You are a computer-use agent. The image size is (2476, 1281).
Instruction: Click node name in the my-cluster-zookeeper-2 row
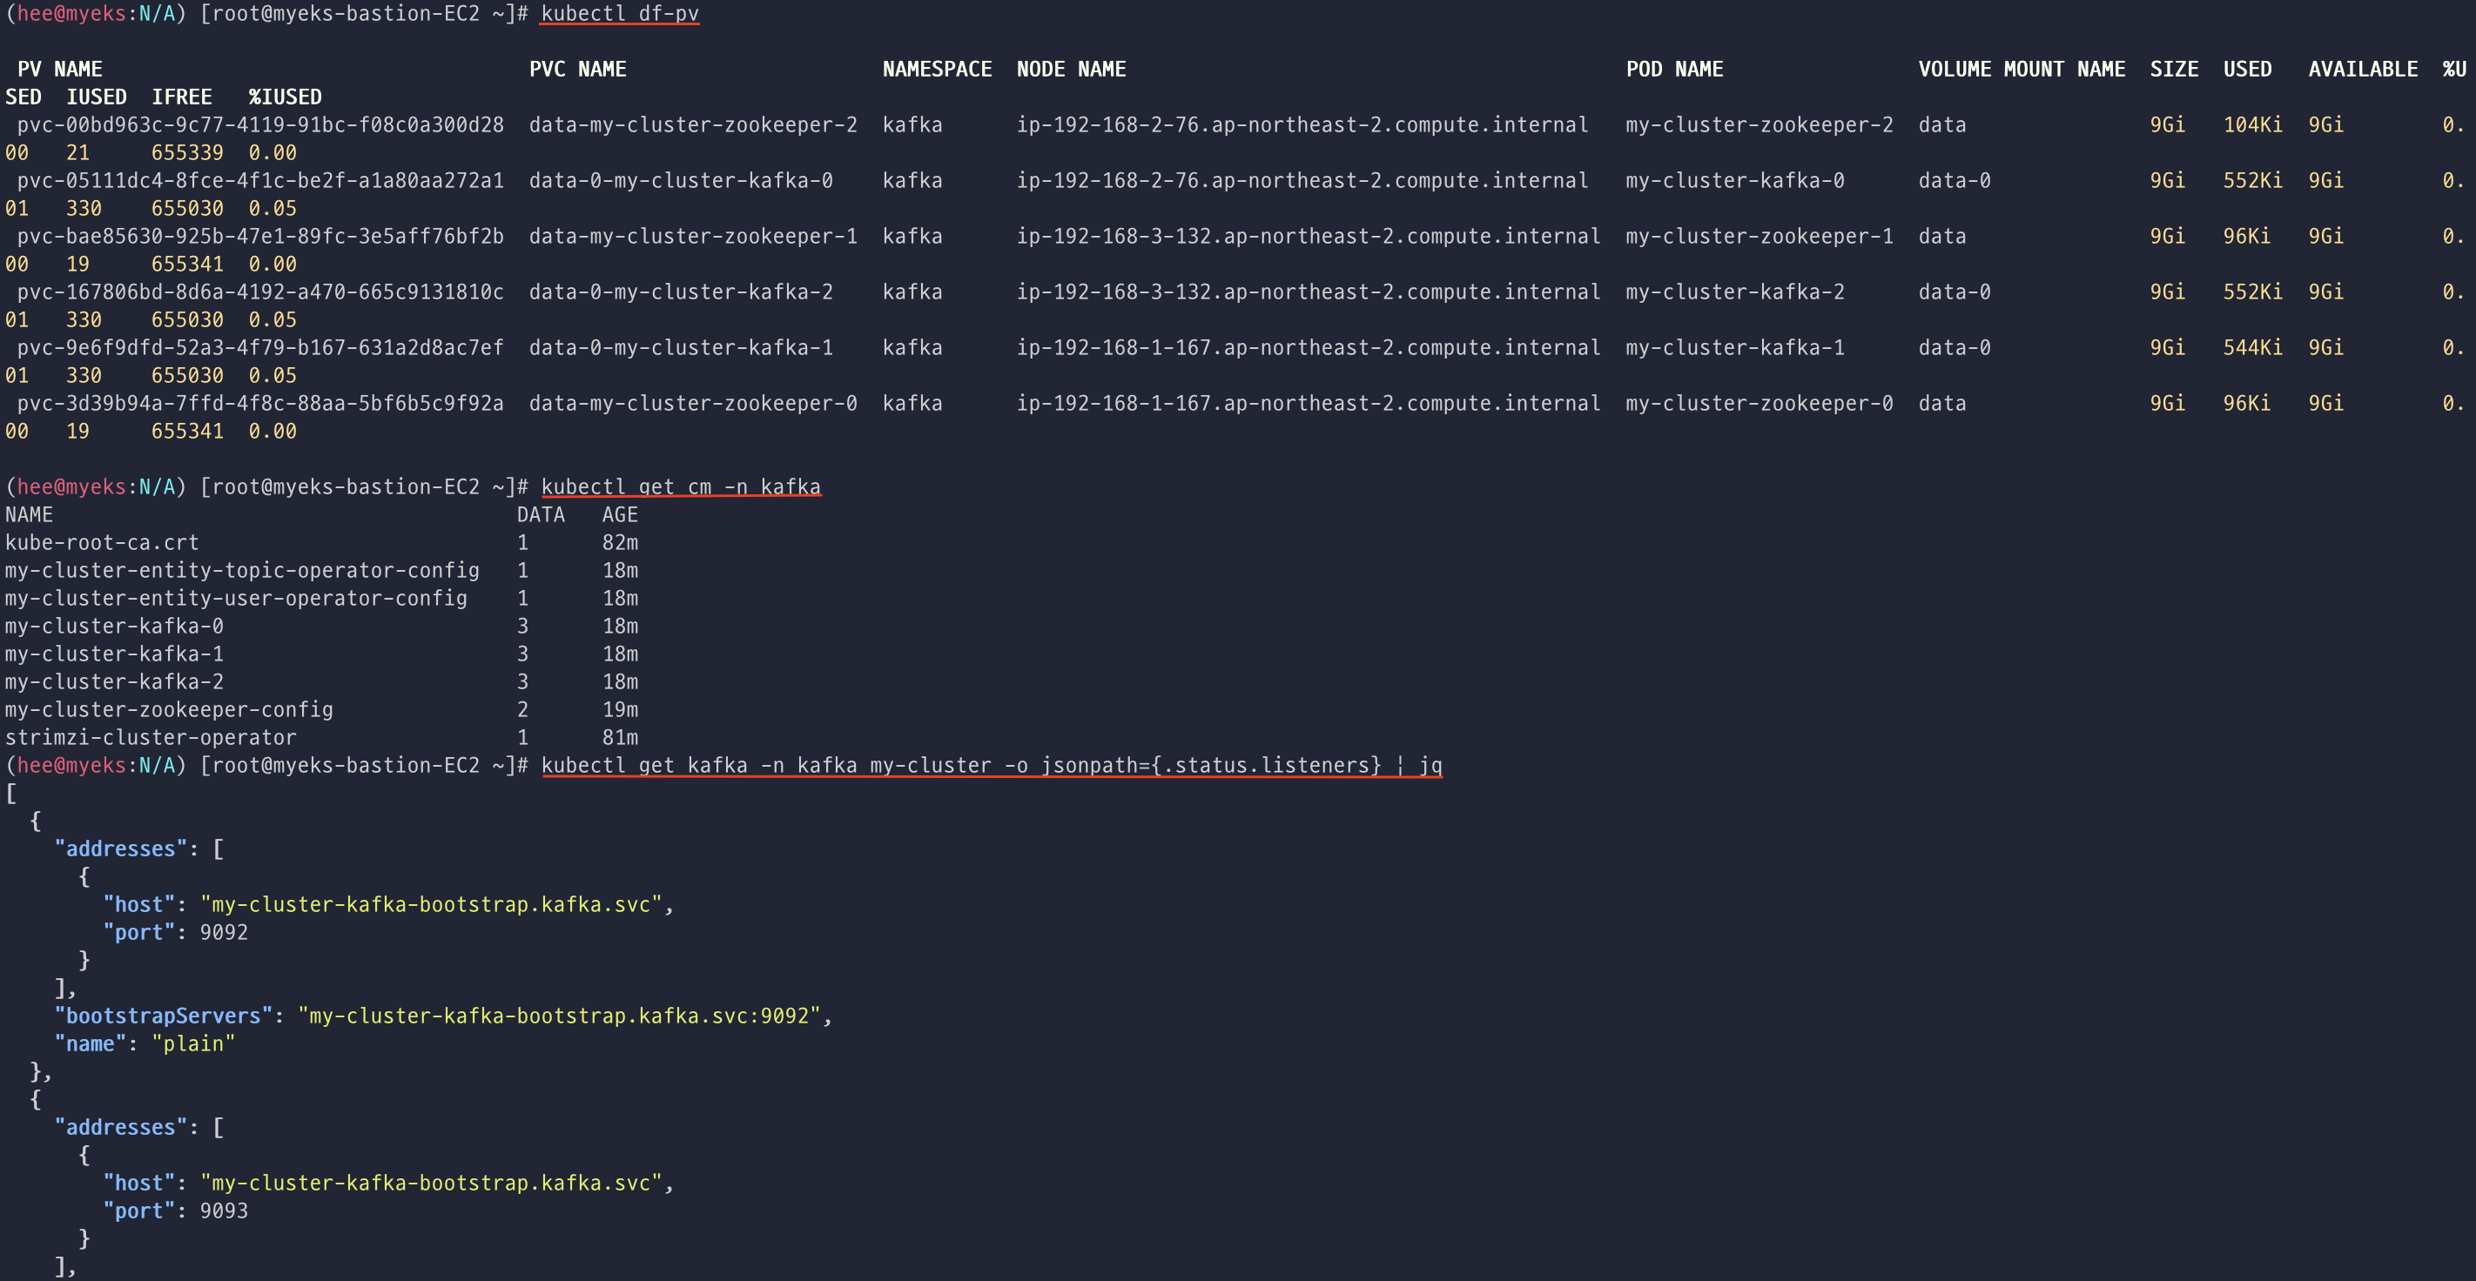(1302, 125)
